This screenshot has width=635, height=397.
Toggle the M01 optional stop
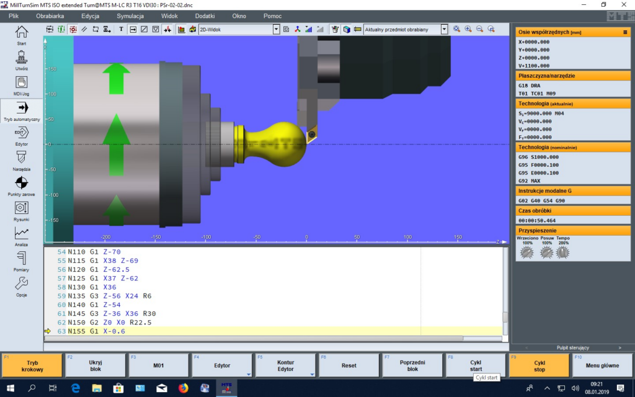(x=158, y=365)
